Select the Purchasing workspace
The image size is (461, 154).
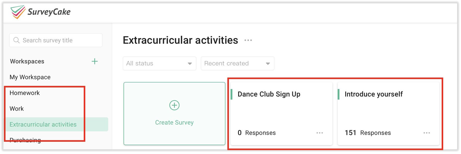[25, 140]
